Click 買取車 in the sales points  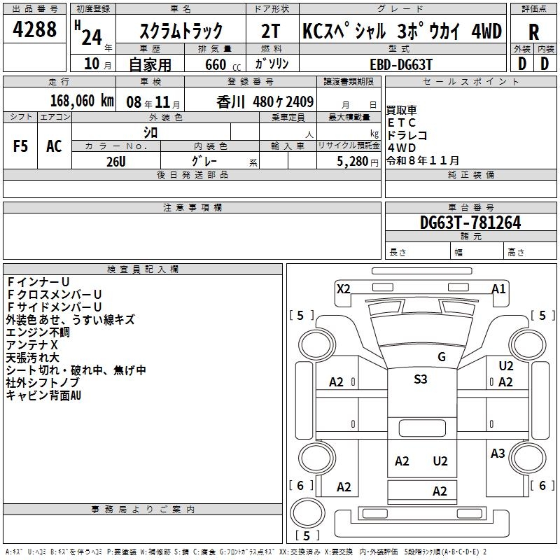tap(401, 110)
